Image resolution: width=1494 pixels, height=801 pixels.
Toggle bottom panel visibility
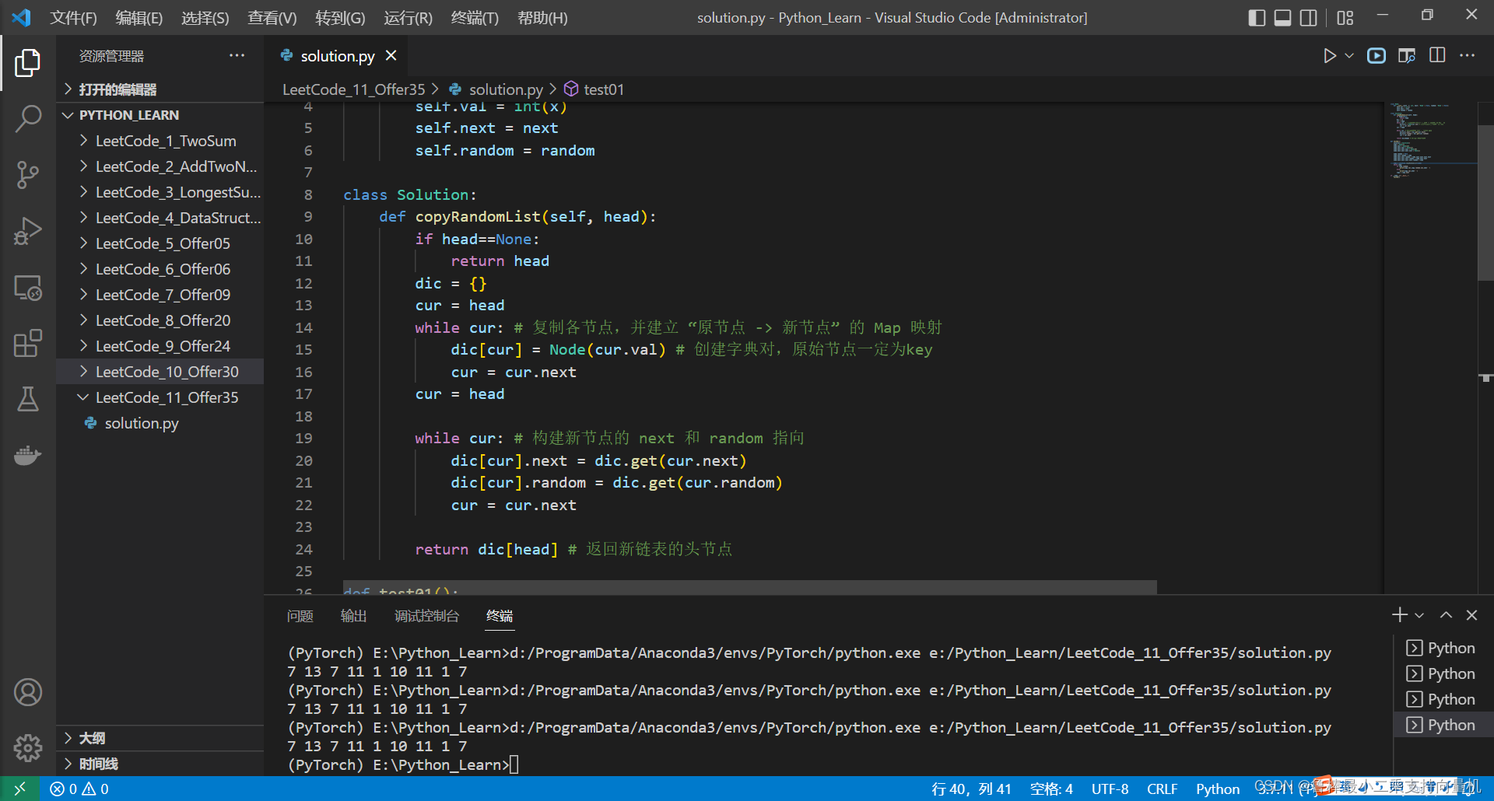(x=1282, y=17)
